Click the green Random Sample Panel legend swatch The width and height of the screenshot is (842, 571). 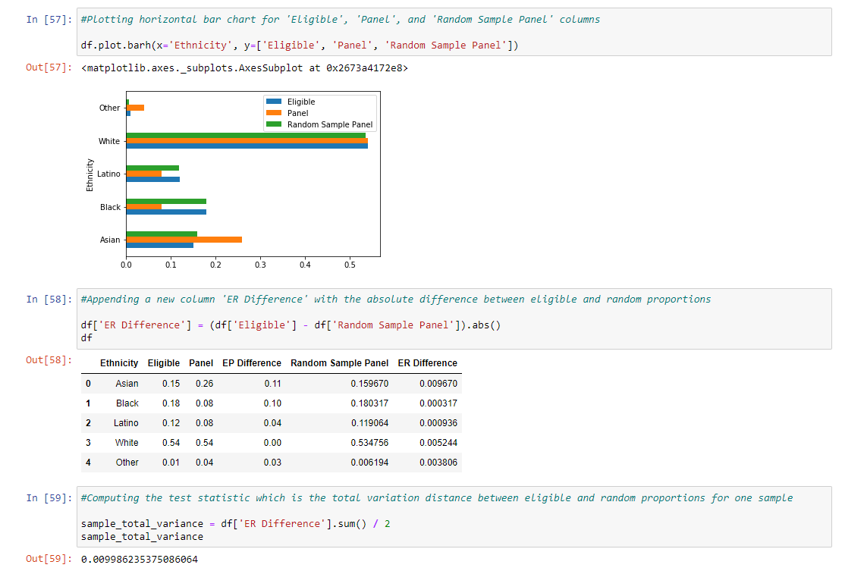coord(274,124)
